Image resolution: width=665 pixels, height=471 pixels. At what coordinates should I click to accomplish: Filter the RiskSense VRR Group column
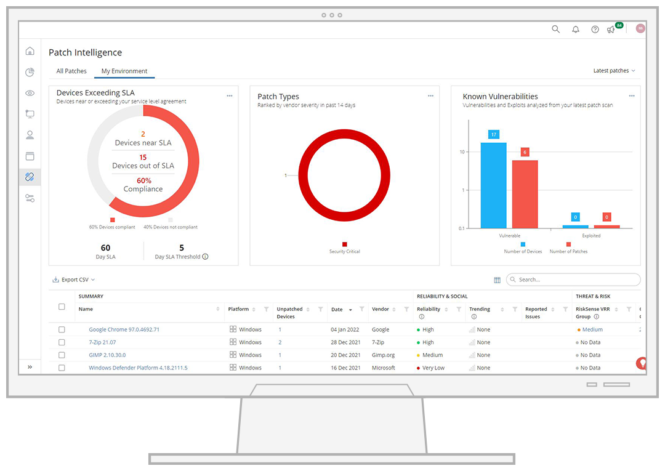[x=629, y=310]
